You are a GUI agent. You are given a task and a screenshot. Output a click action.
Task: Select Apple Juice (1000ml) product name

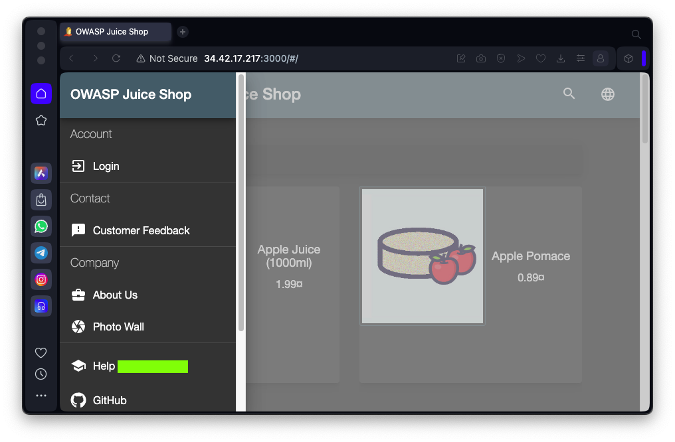(289, 256)
